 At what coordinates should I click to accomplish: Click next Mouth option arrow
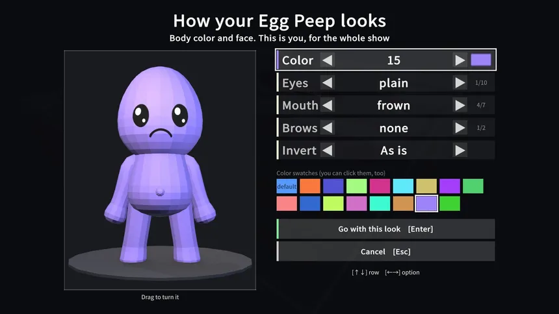(460, 105)
